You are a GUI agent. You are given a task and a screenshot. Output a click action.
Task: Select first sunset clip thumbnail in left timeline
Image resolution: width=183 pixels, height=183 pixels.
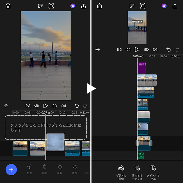point(20,148)
